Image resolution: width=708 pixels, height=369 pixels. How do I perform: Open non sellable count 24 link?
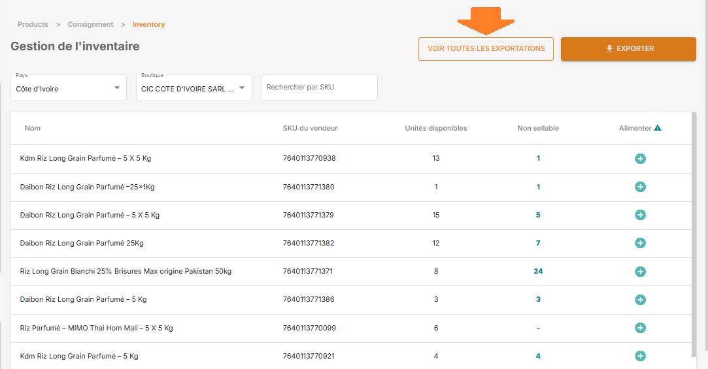pyautogui.click(x=538, y=271)
